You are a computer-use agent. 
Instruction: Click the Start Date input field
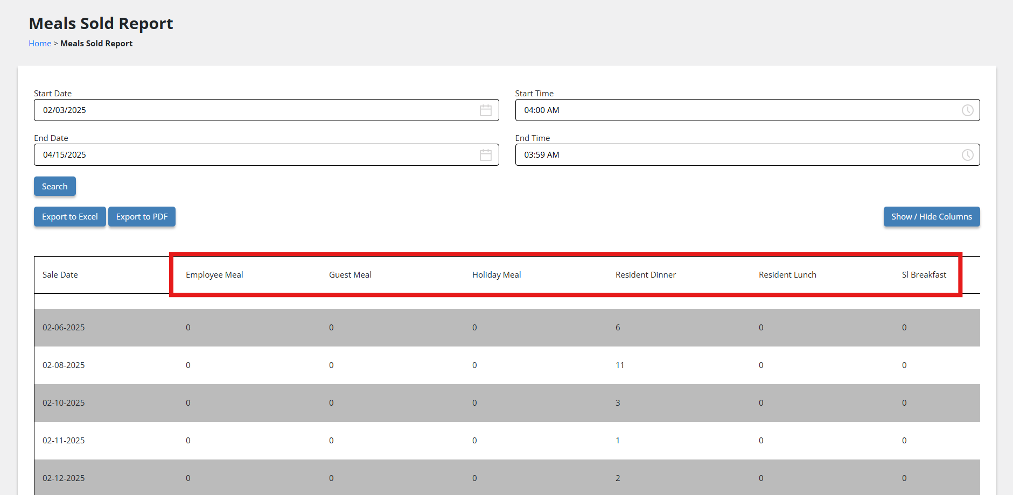267,110
